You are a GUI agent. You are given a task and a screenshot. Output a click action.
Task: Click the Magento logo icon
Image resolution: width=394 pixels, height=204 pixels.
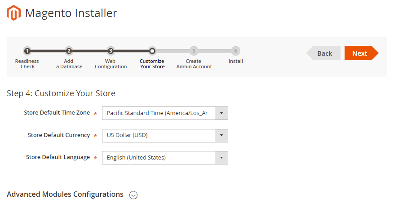click(x=14, y=13)
